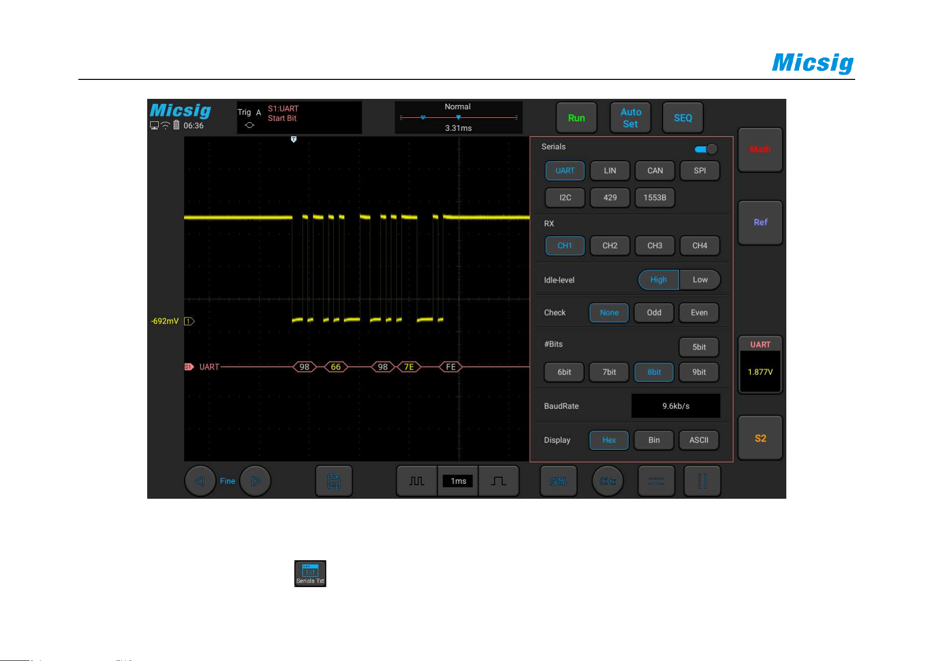Screen dimensions: 934x661
Task: Open the Ref channel button
Action: 760,222
